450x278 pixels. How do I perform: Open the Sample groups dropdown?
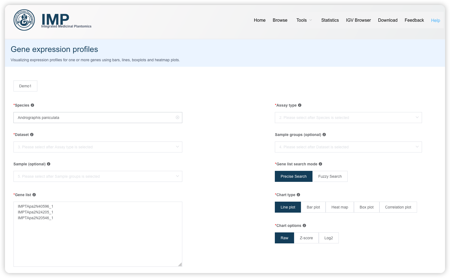pyautogui.click(x=348, y=147)
